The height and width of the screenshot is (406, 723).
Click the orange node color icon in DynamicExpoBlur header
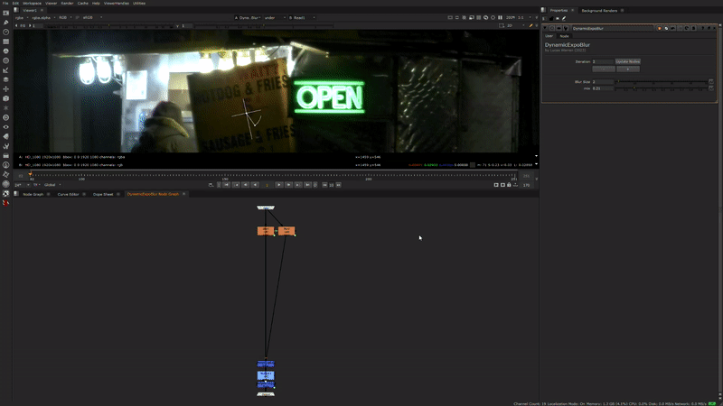[660, 28]
